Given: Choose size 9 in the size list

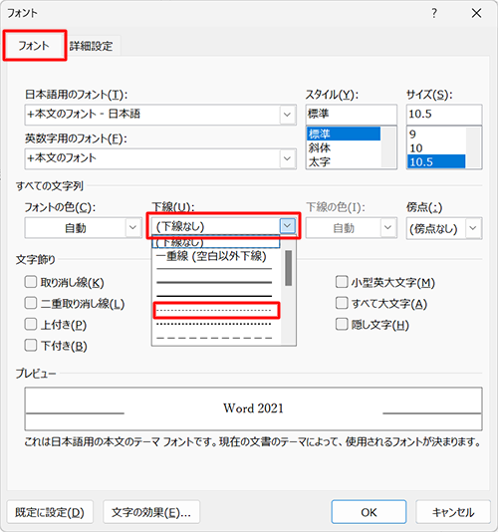Looking at the screenshot, I should (436, 134).
